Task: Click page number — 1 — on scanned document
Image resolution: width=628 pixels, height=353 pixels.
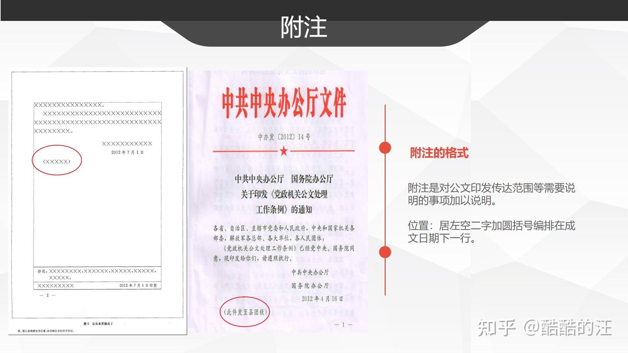Action: tap(343, 325)
